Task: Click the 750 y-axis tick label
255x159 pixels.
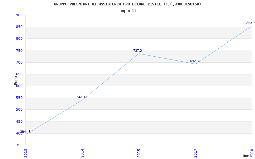Action: (x=19, y=51)
